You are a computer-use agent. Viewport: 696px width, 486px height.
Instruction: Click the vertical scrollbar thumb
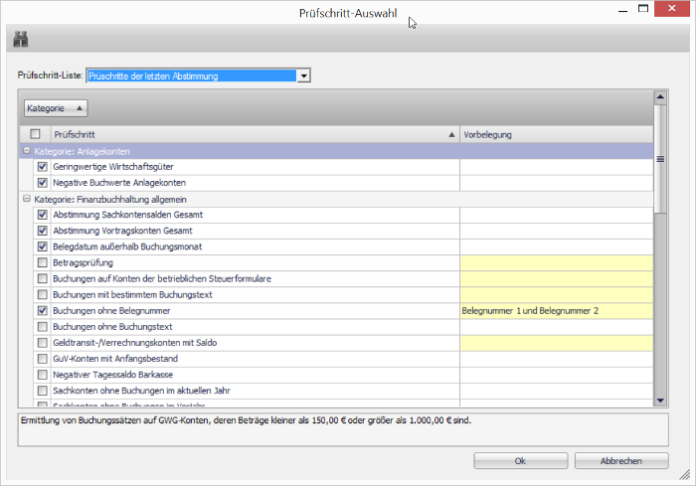(x=660, y=159)
